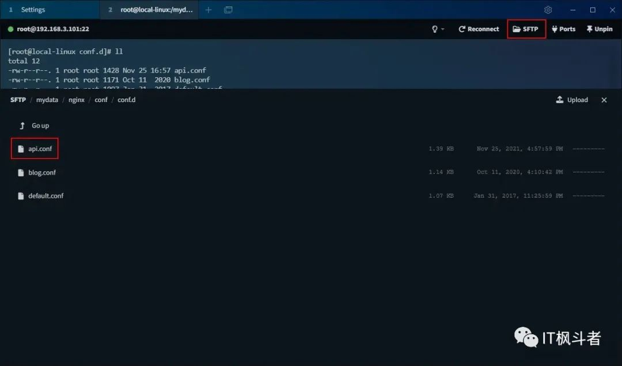Open settings gear icon in title bar

click(x=548, y=10)
